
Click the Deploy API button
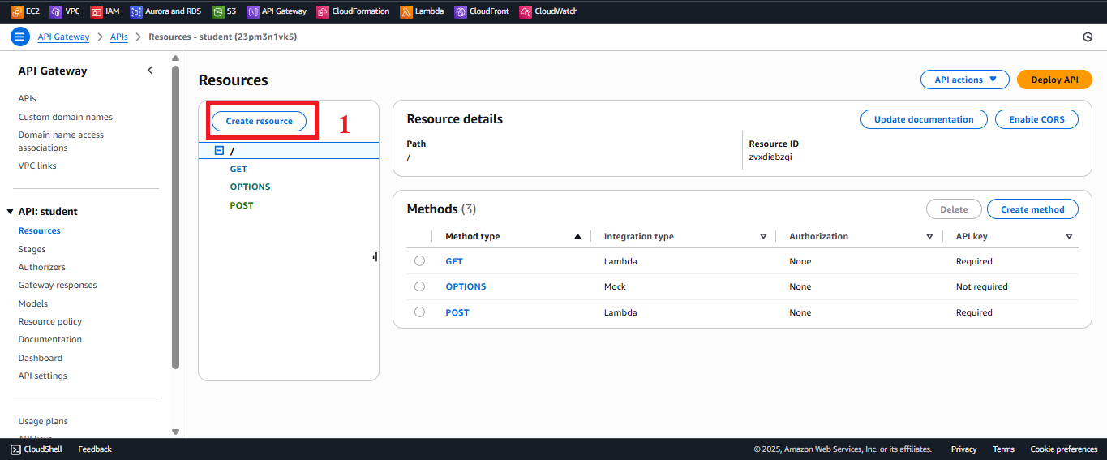click(1054, 80)
